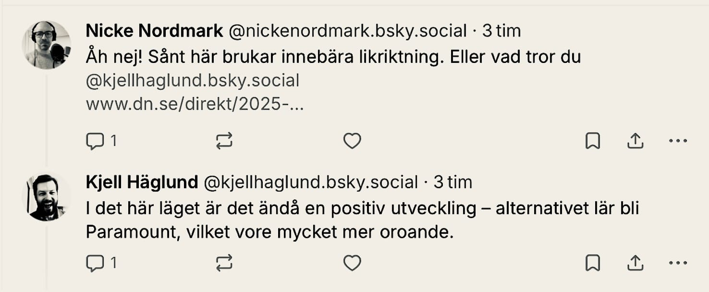Open Nicke Nordmark's profile picture

[x=47, y=45]
